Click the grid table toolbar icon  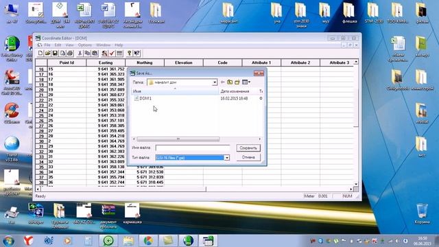click(119, 54)
